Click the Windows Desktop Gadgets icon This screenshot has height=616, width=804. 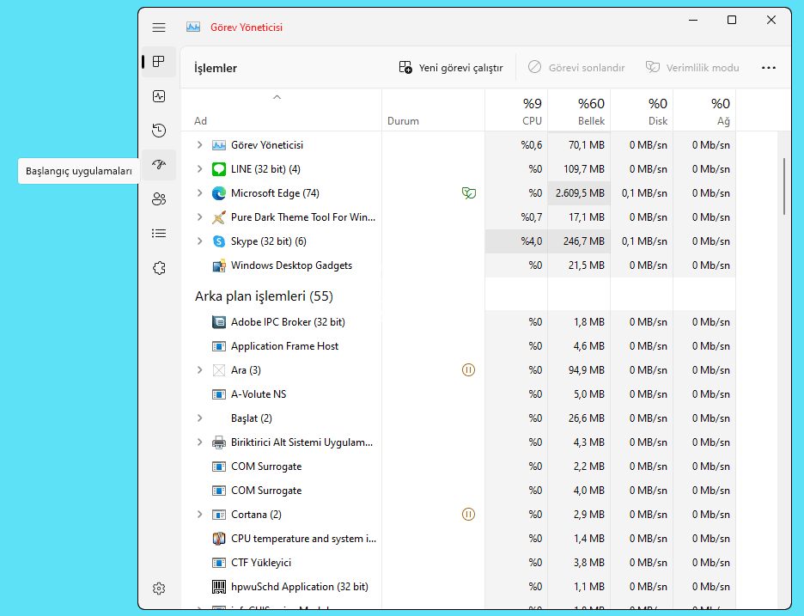[x=219, y=265]
